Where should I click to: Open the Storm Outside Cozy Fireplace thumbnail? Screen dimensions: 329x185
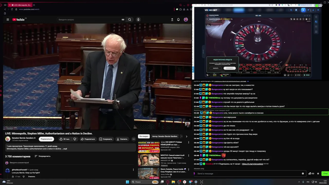click(x=149, y=173)
